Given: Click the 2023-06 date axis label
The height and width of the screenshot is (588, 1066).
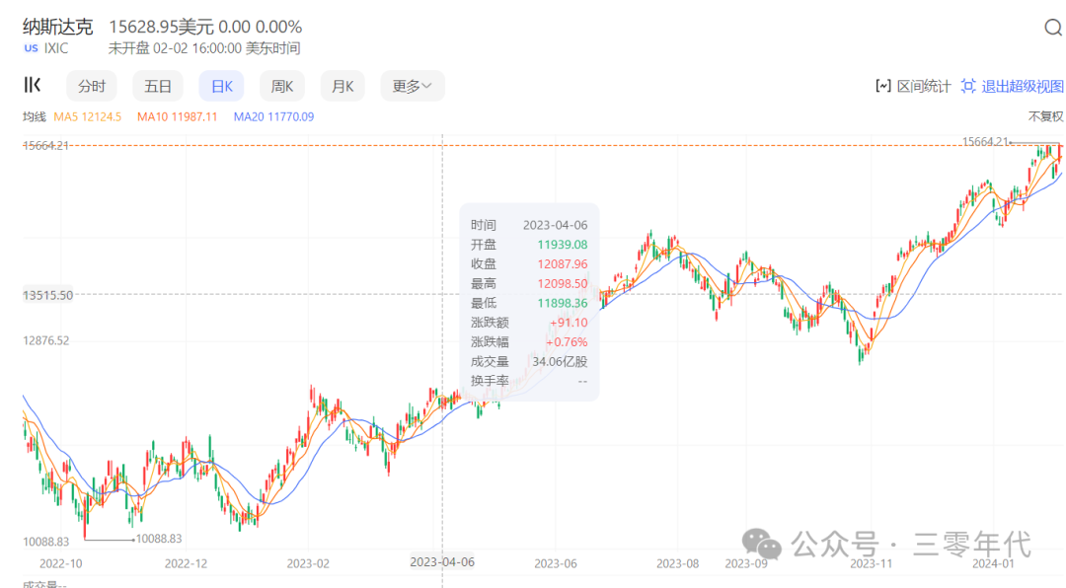Looking at the screenshot, I should coord(556,563).
